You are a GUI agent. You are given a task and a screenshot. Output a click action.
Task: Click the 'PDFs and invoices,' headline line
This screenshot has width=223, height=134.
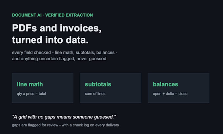[x=57, y=28]
